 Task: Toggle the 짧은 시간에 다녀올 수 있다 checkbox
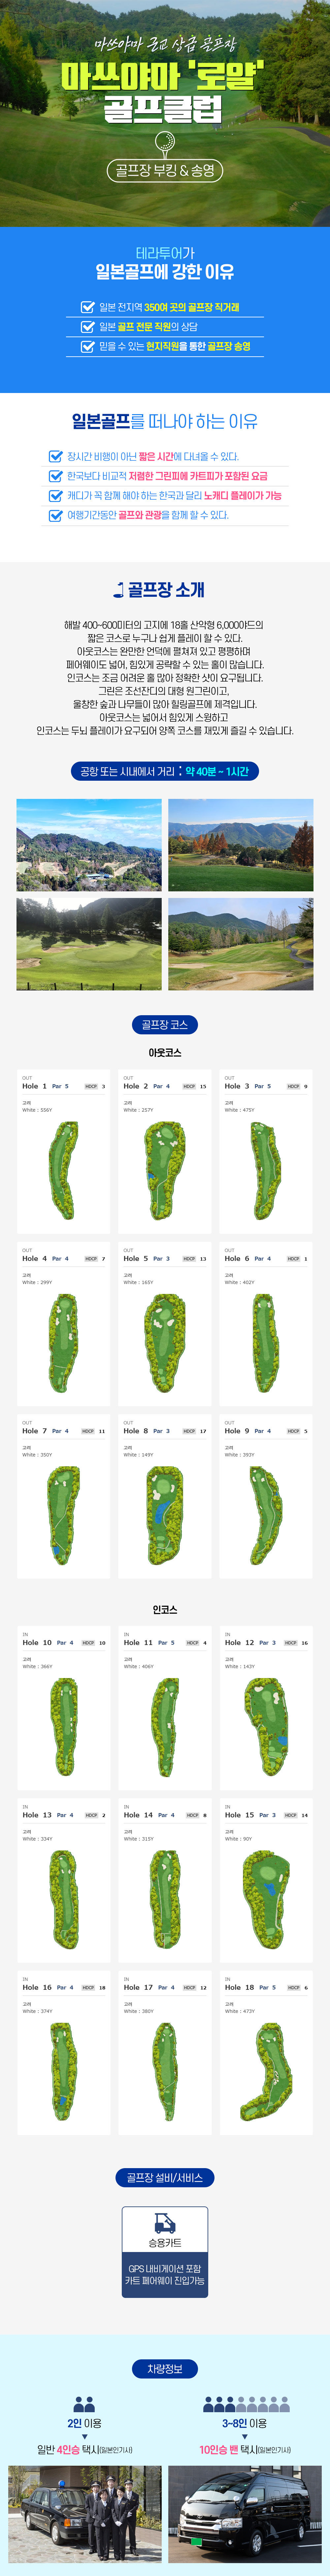(56, 456)
